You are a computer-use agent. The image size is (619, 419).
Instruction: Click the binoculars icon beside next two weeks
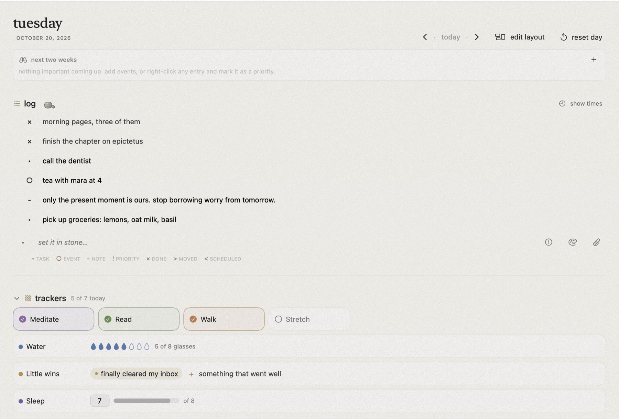(23, 60)
